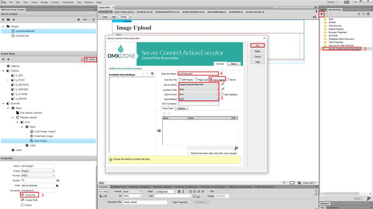
Task: Click the Executor Name input field
Action: 198,74
